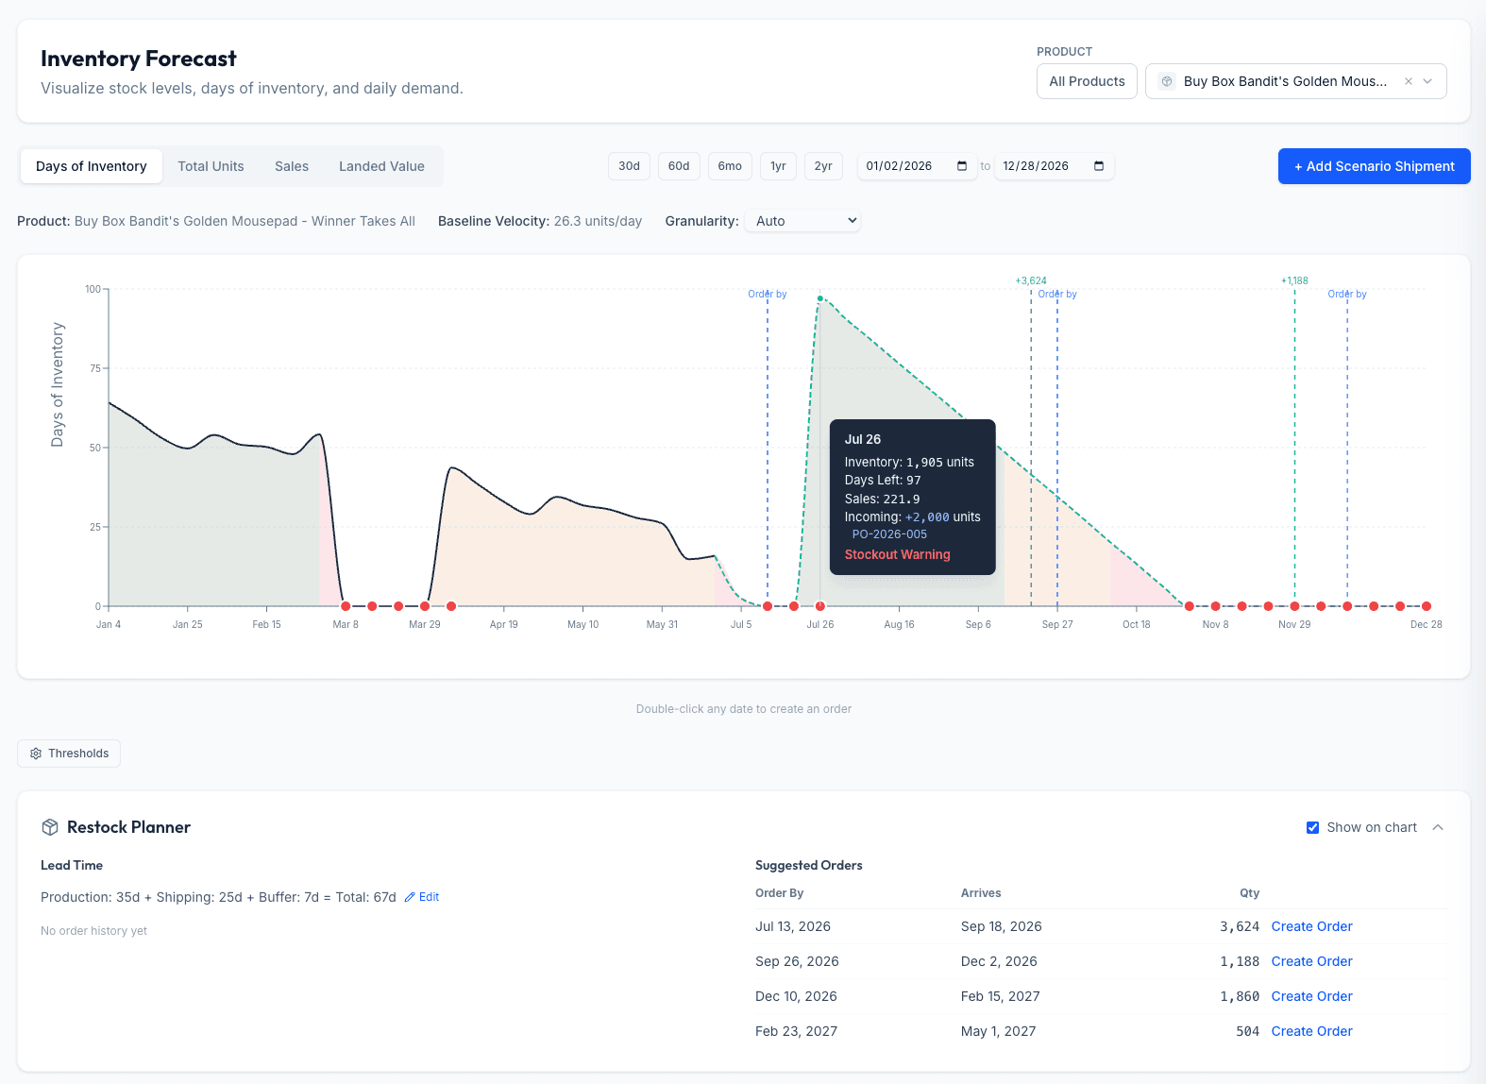Open the start date calendar picker icon
Image resolution: width=1486 pixels, height=1084 pixels.
[962, 166]
